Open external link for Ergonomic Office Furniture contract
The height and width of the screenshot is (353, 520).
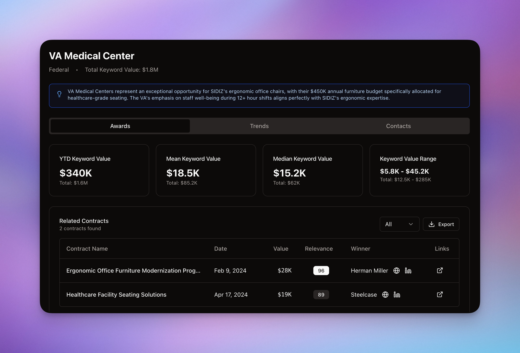pyautogui.click(x=440, y=270)
